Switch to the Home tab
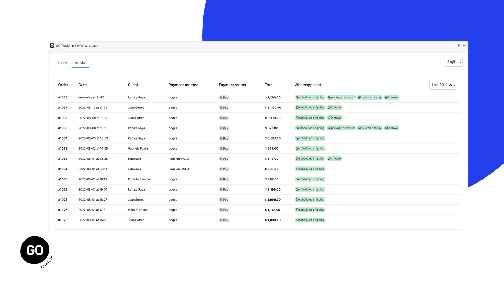 coord(62,63)
